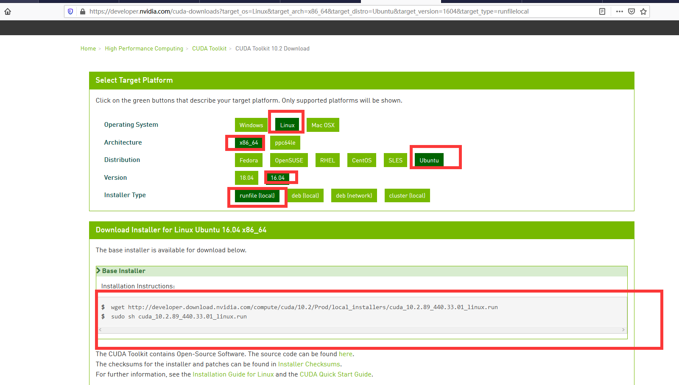Select SLES distribution
This screenshot has width=679, height=385.
click(x=395, y=160)
